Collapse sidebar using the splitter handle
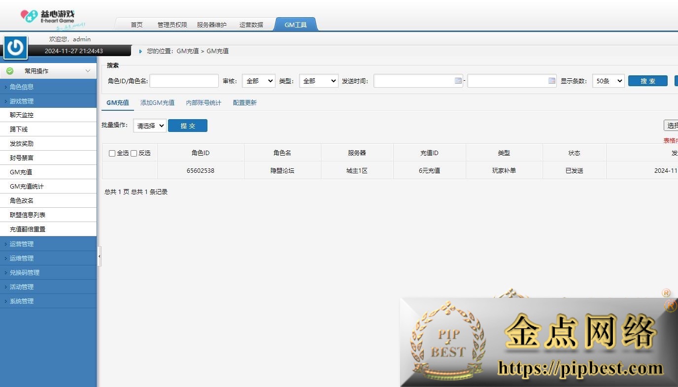678x387 pixels. 99,257
